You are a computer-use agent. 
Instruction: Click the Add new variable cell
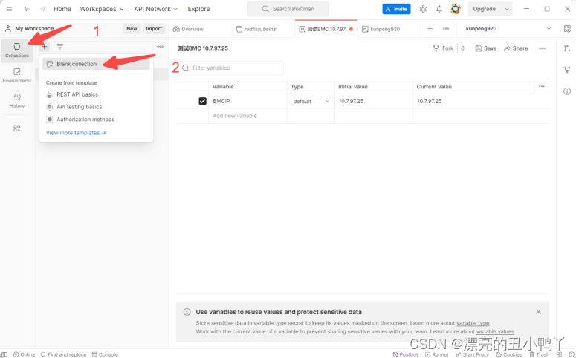[x=248, y=116]
